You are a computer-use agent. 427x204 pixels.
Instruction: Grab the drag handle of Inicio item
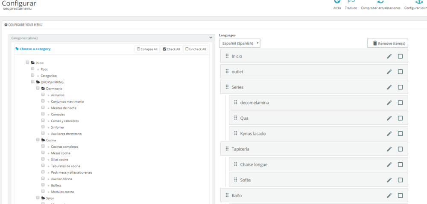point(227,56)
